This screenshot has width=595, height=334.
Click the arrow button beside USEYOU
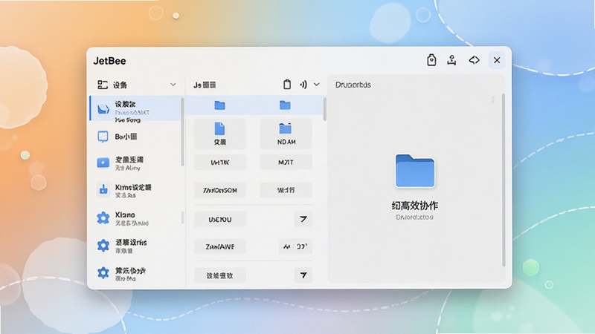coord(303,219)
